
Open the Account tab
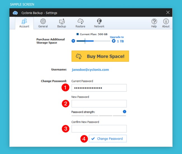[24, 23]
